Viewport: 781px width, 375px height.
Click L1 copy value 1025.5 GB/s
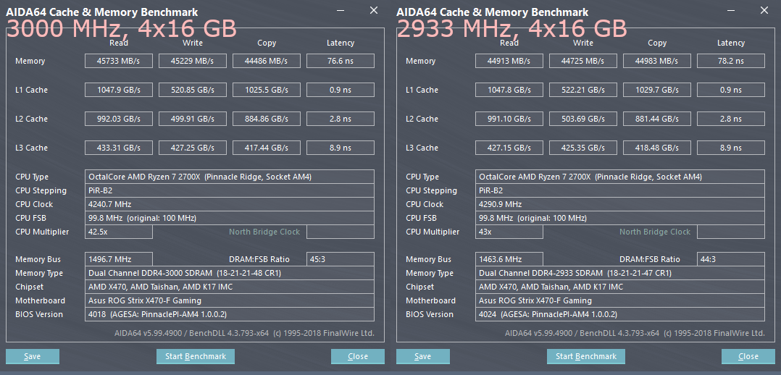[x=267, y=90]
